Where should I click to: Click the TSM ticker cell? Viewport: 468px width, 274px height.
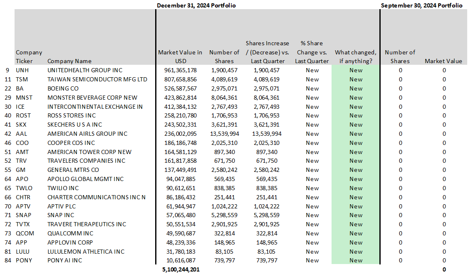(22, 80)
